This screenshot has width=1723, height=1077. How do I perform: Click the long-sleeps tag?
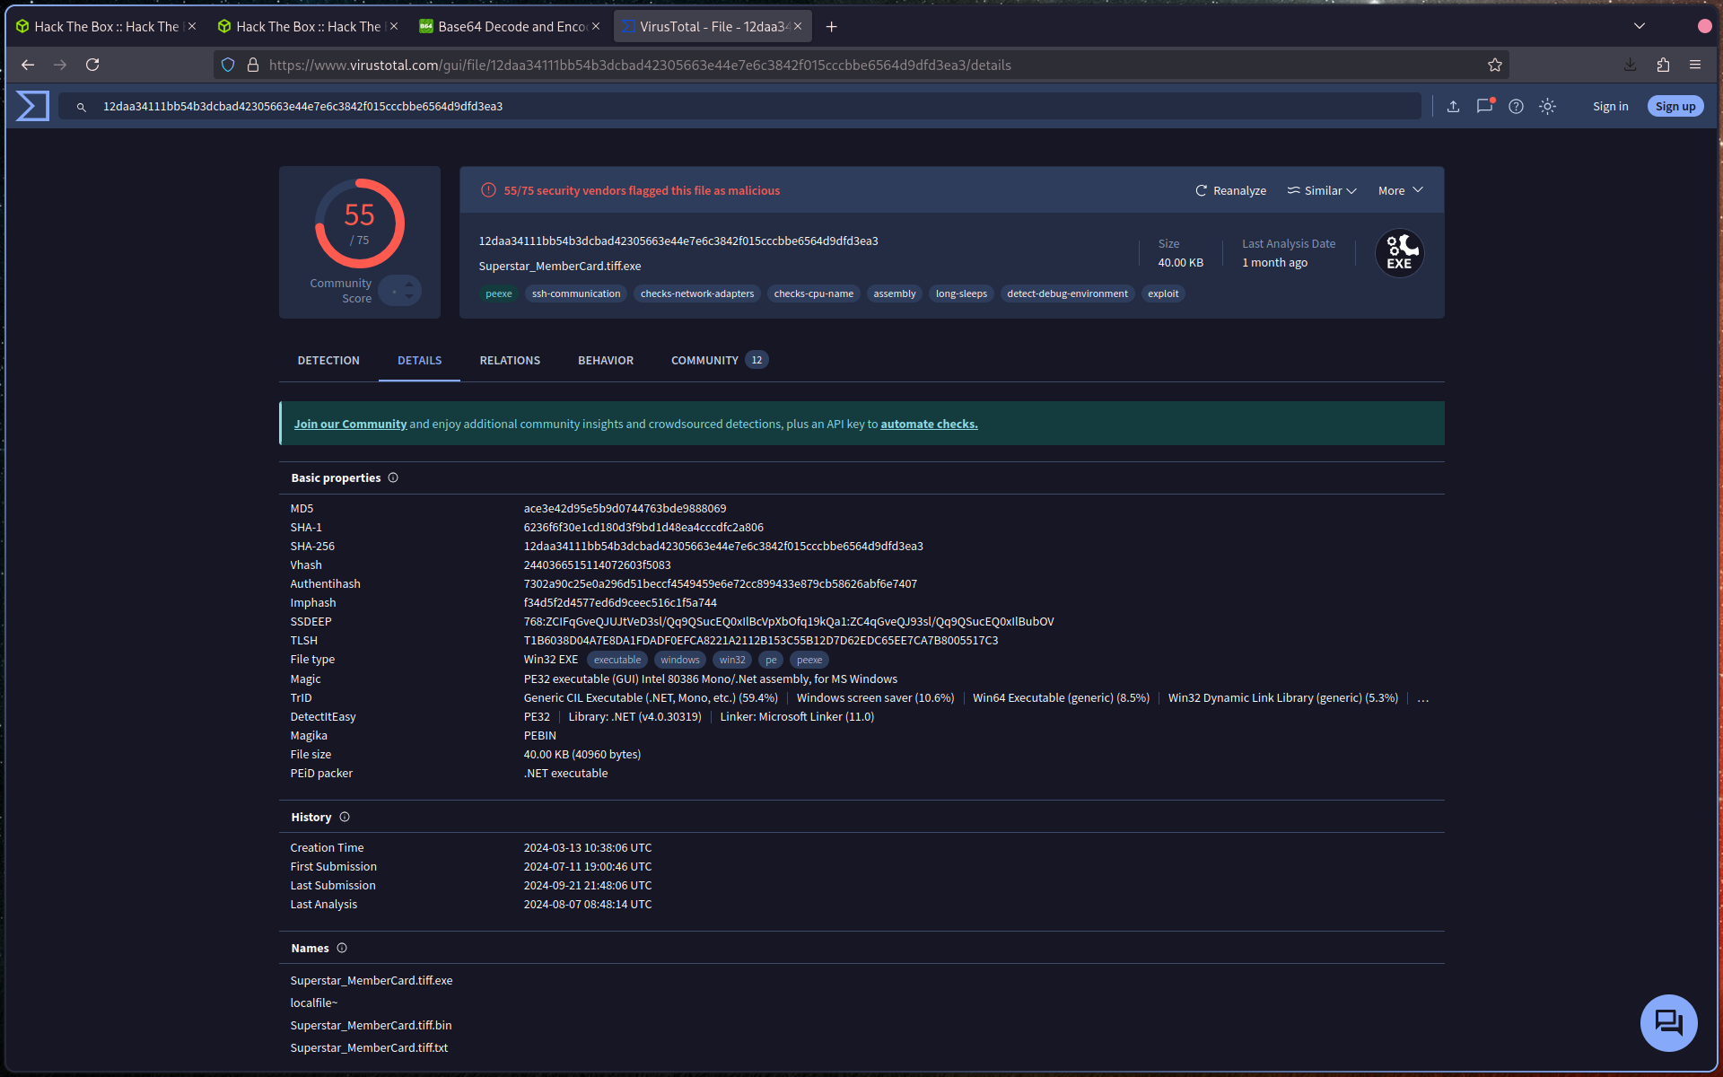click(x=961, y=293)
